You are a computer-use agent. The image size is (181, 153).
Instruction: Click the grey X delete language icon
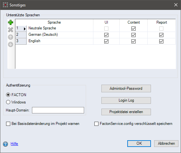[11, 30]
